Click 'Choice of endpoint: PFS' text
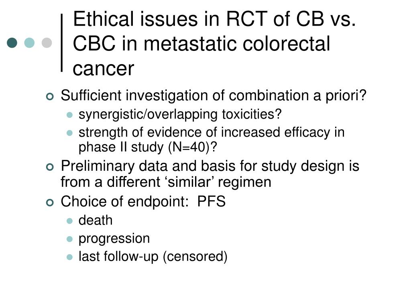The width and height of the screenshot is (411, 308). (143, 202)
